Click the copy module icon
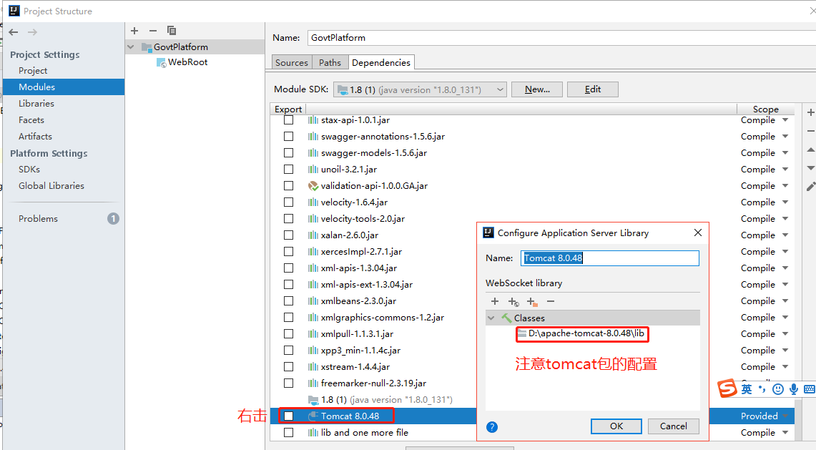This screenshot has height=450, width=816. (x=172, y=31)
